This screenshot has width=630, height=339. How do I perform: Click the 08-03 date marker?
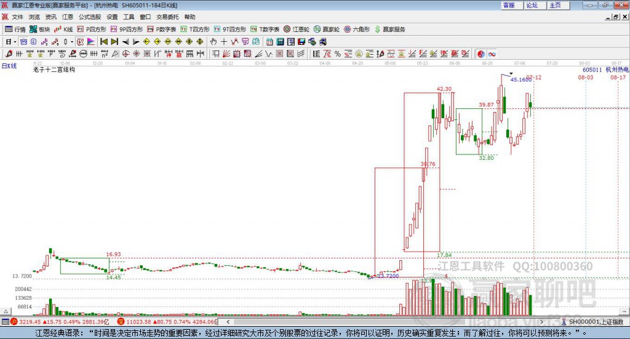tap(586, 77)
